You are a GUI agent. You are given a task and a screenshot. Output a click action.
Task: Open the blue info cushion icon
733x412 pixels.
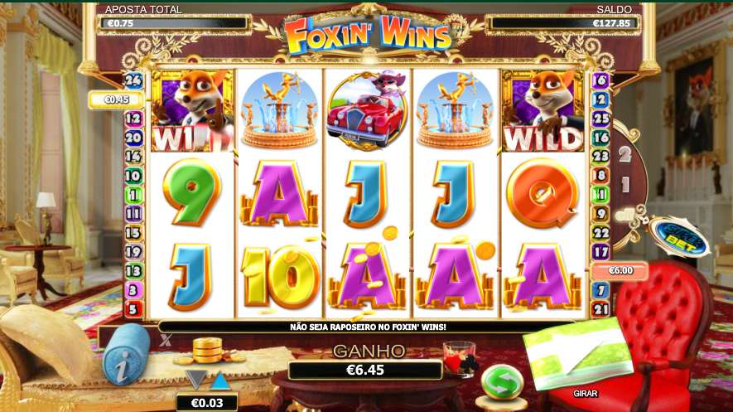[125, 355]
